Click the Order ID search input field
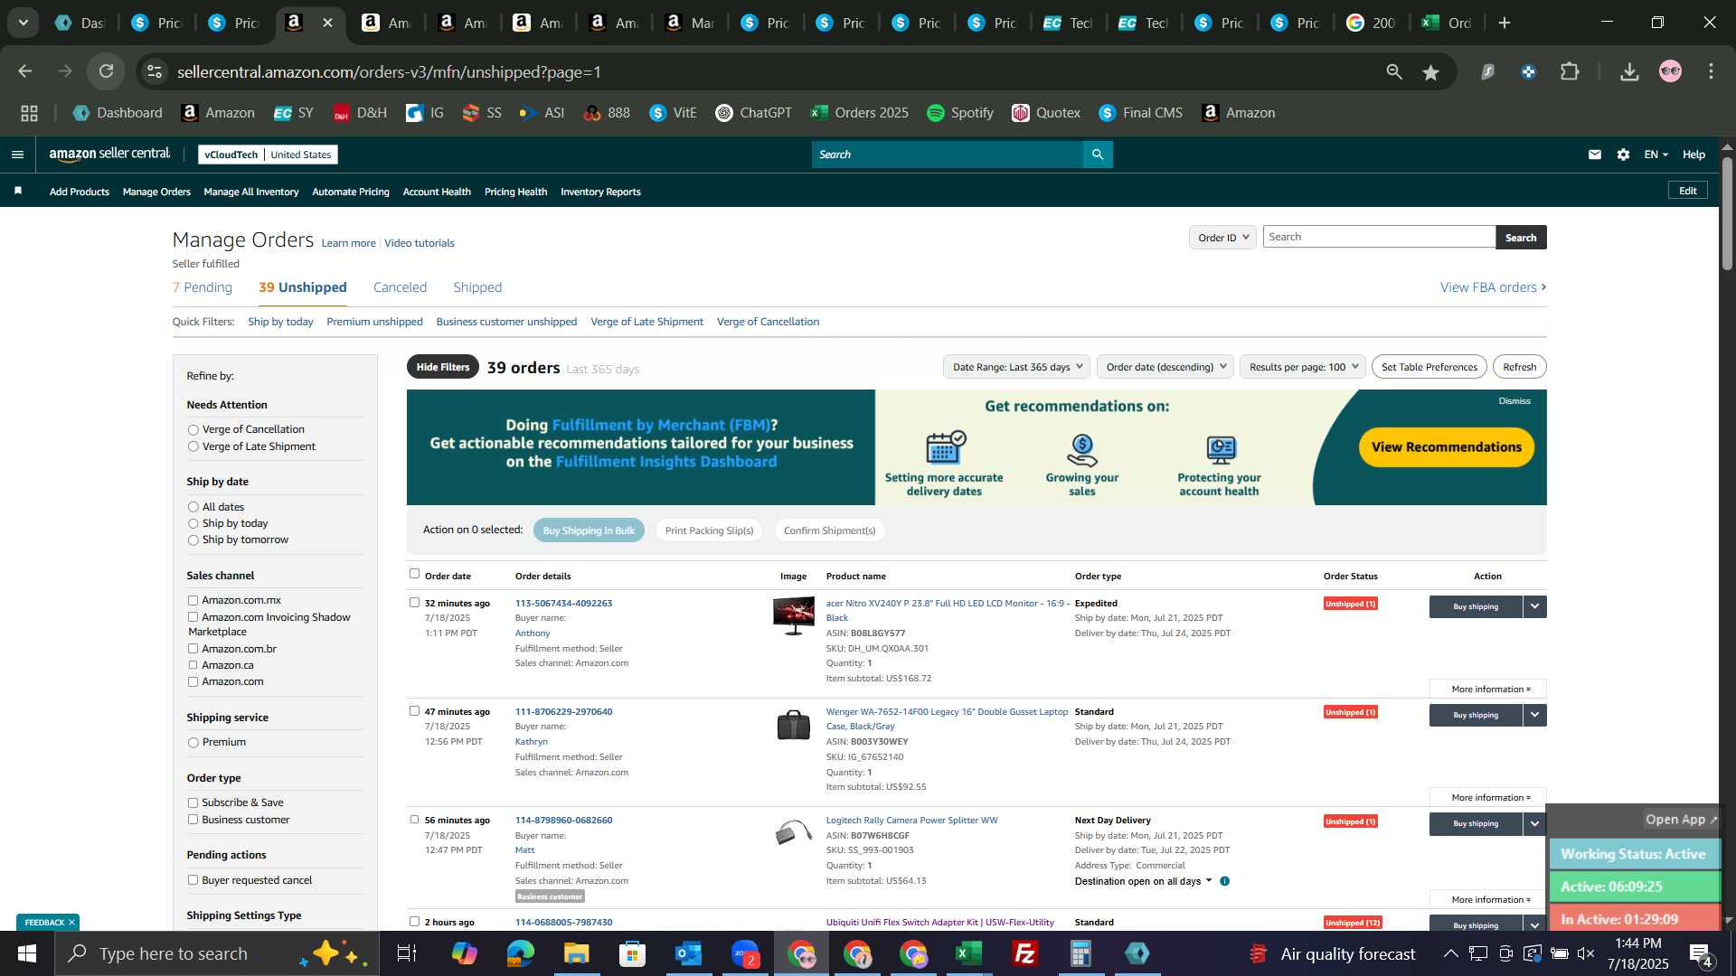The width and height of the screenshot is (1736, 976). [x=1379, y=237]
